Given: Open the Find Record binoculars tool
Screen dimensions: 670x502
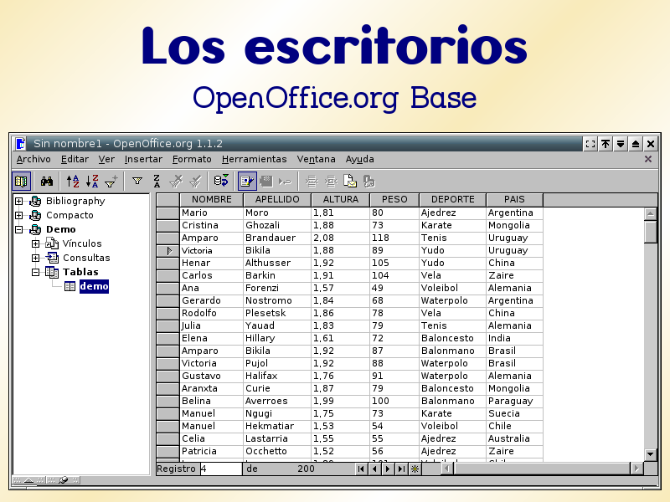Looking at the screenshot, I should point(47,182).
